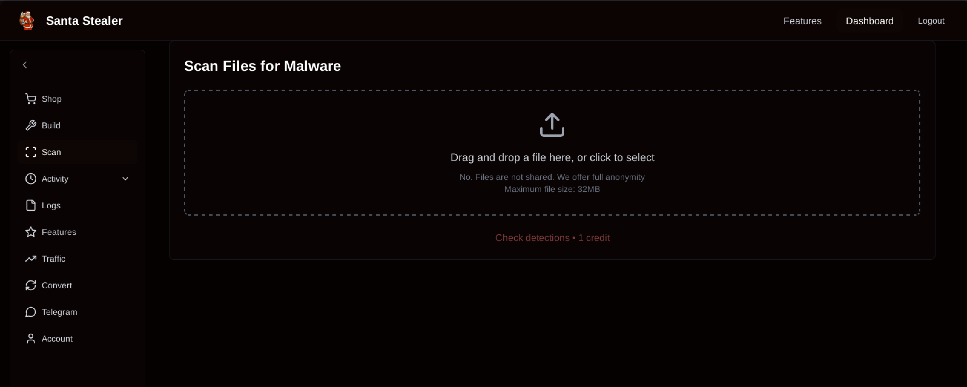The image size is (967, 387).
Task: Select the Shop cart icon in sidebar
Action: click(31, 98)
